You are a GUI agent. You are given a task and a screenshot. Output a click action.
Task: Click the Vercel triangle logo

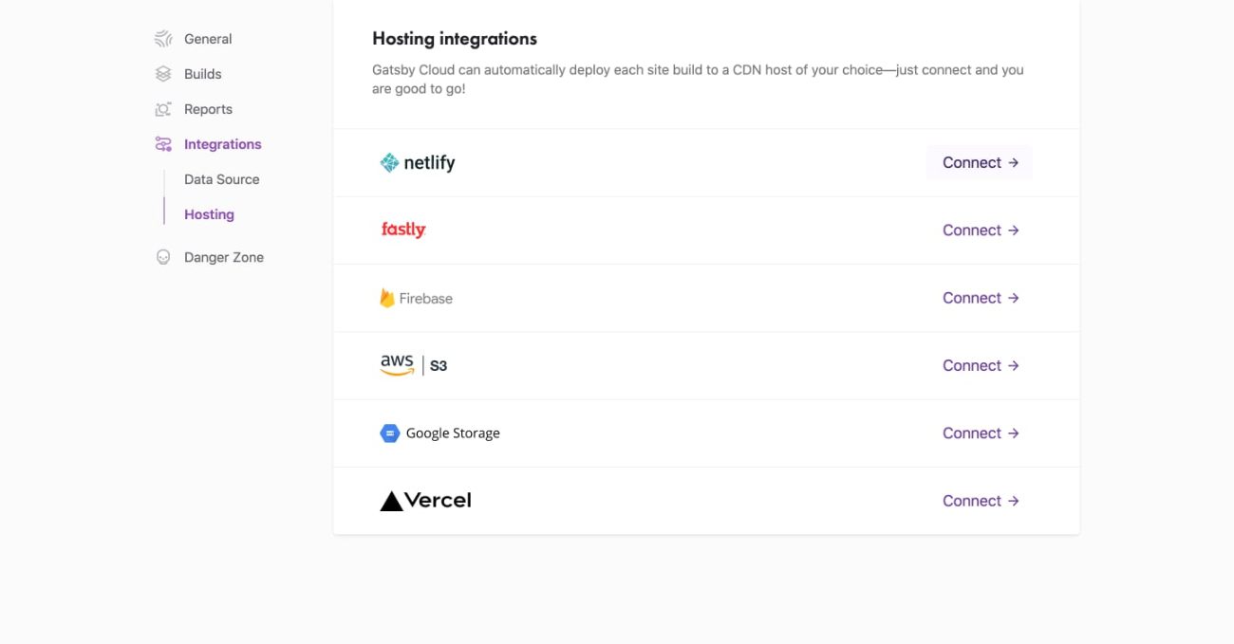[391, 501]
